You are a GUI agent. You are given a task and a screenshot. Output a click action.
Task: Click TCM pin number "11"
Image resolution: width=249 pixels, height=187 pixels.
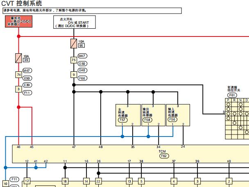click(65, 161)
